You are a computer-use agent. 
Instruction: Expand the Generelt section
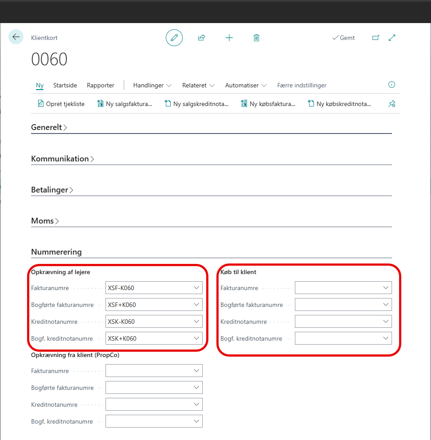49,127
